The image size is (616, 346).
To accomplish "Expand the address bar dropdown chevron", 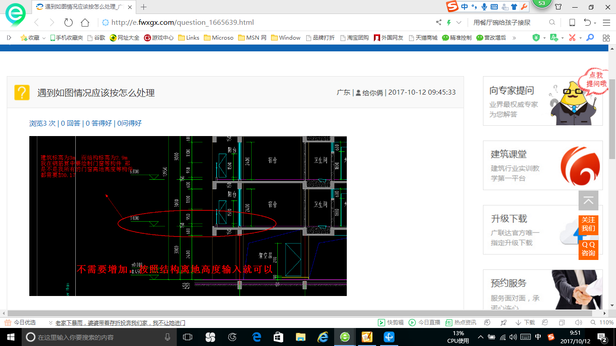I will 459,23.
